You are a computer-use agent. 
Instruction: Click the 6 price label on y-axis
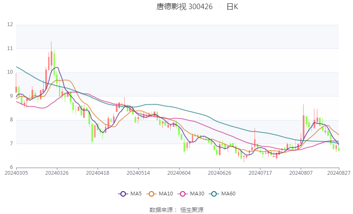click(12, 168)
